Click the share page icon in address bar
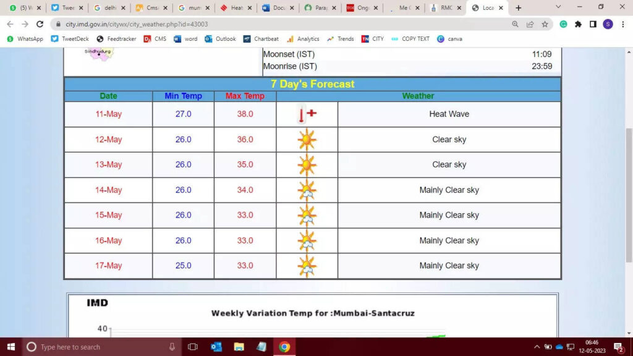Image resolution: width=633 pixels, height=356 pixels. (x=530, y=24)
